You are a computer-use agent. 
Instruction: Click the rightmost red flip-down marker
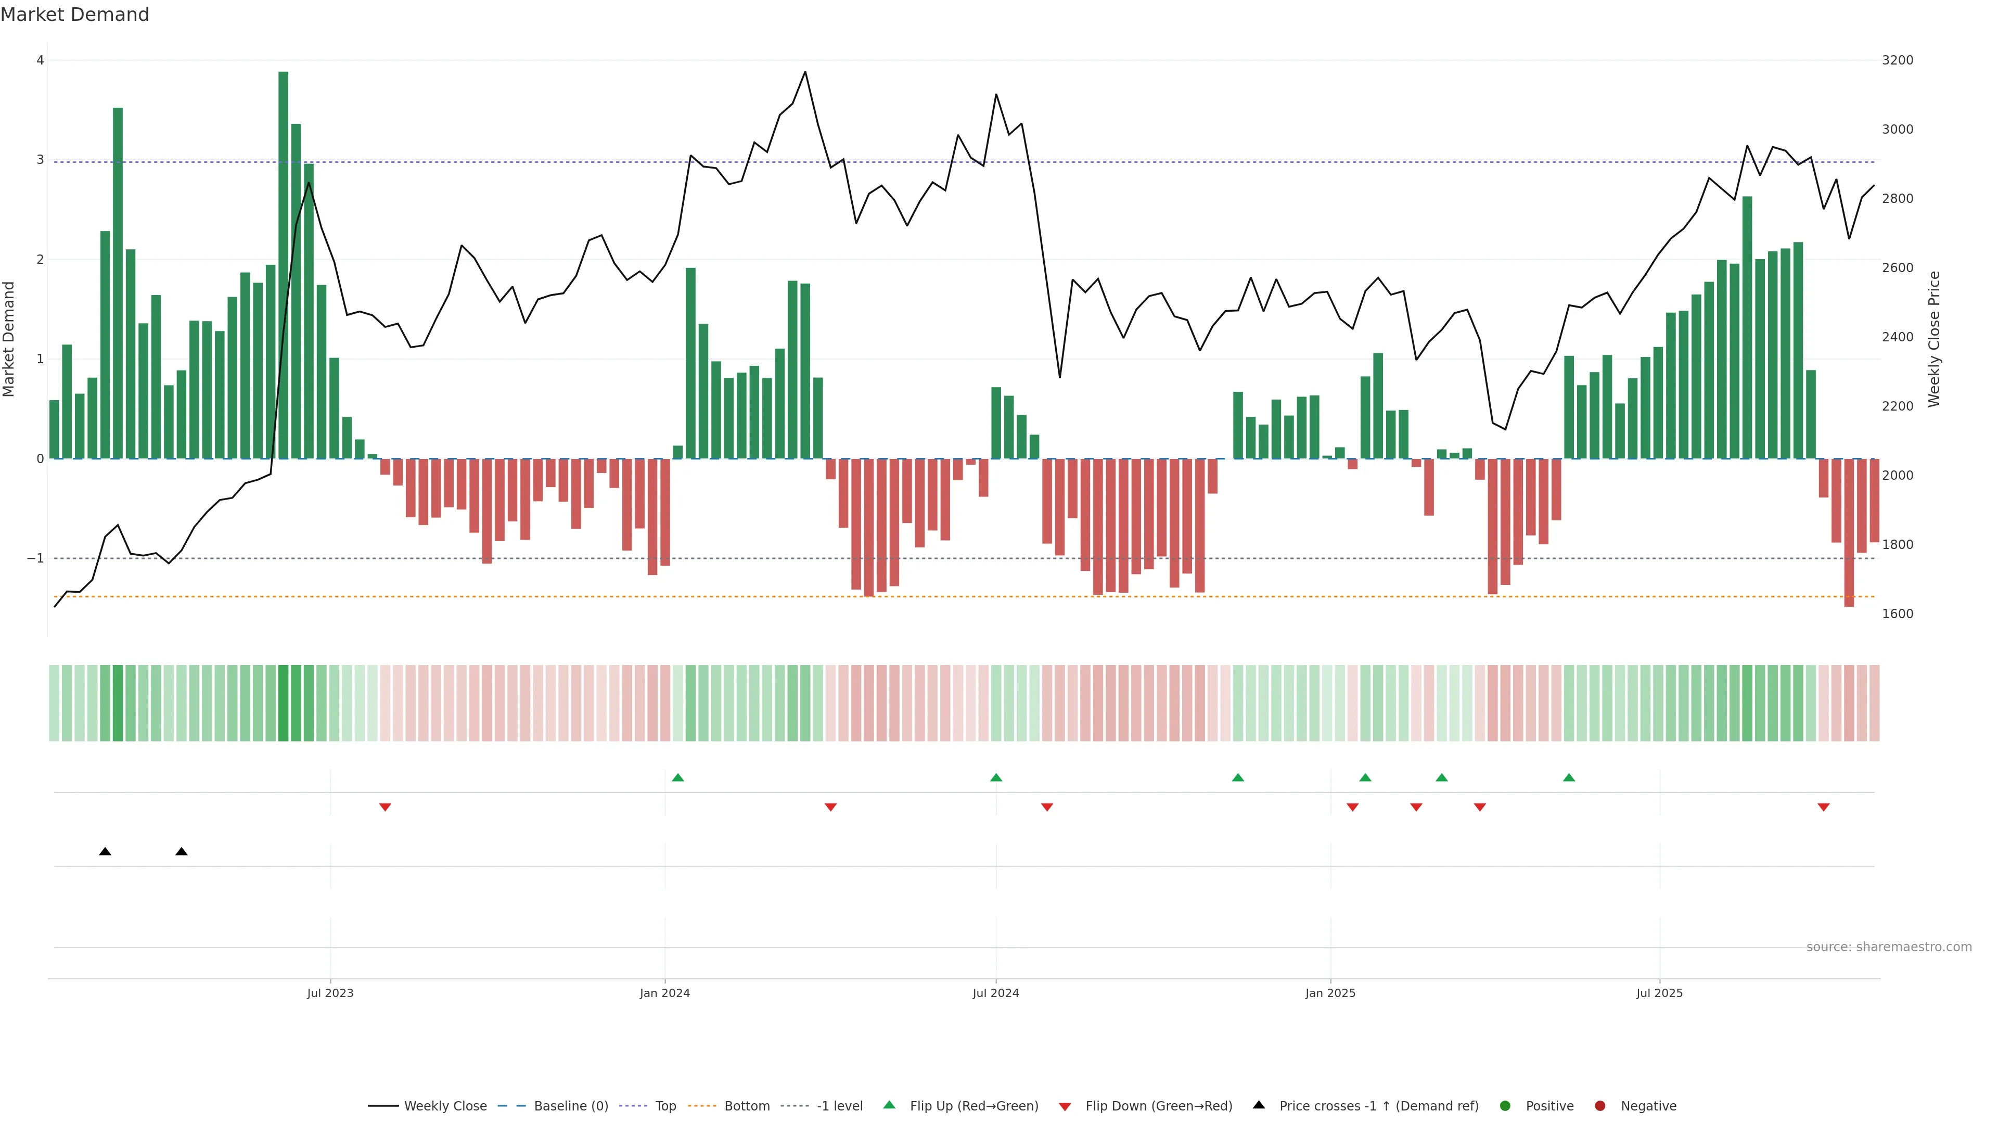1824,808
